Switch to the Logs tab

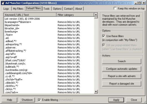6,9
